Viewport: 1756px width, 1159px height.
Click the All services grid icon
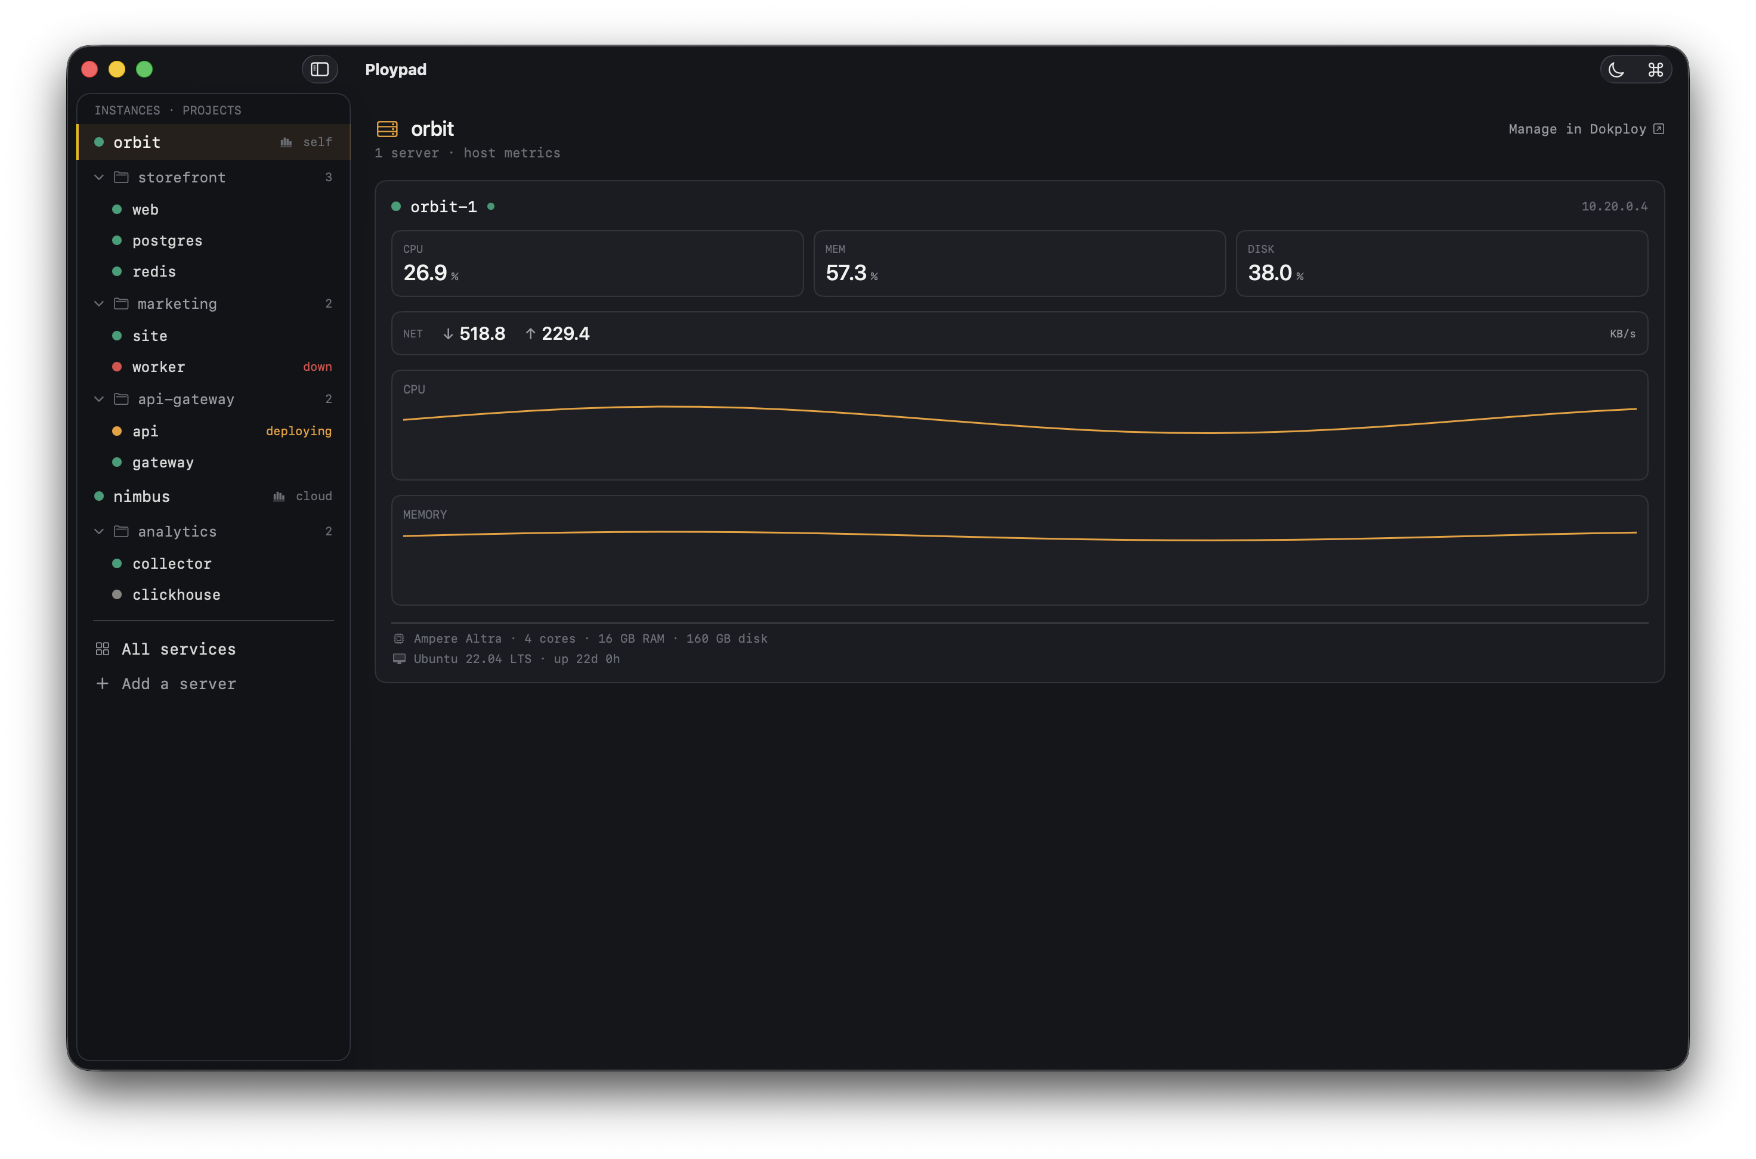point(103,649)
